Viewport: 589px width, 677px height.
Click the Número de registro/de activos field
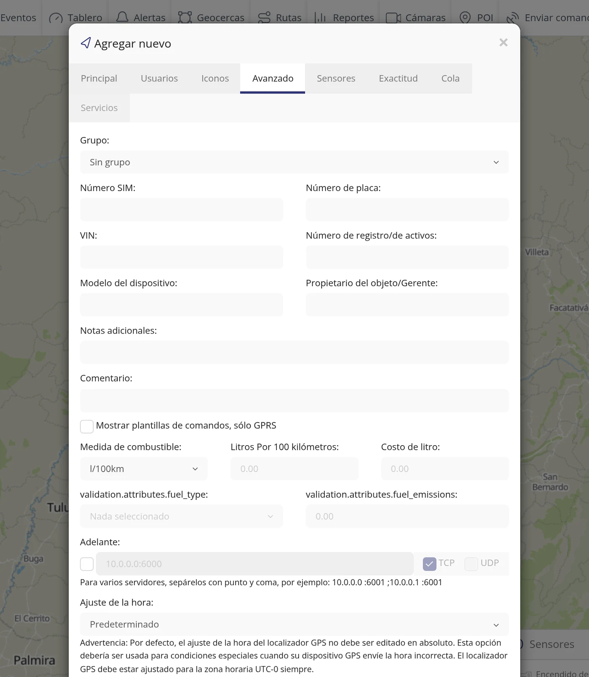[x=407, y=257]
